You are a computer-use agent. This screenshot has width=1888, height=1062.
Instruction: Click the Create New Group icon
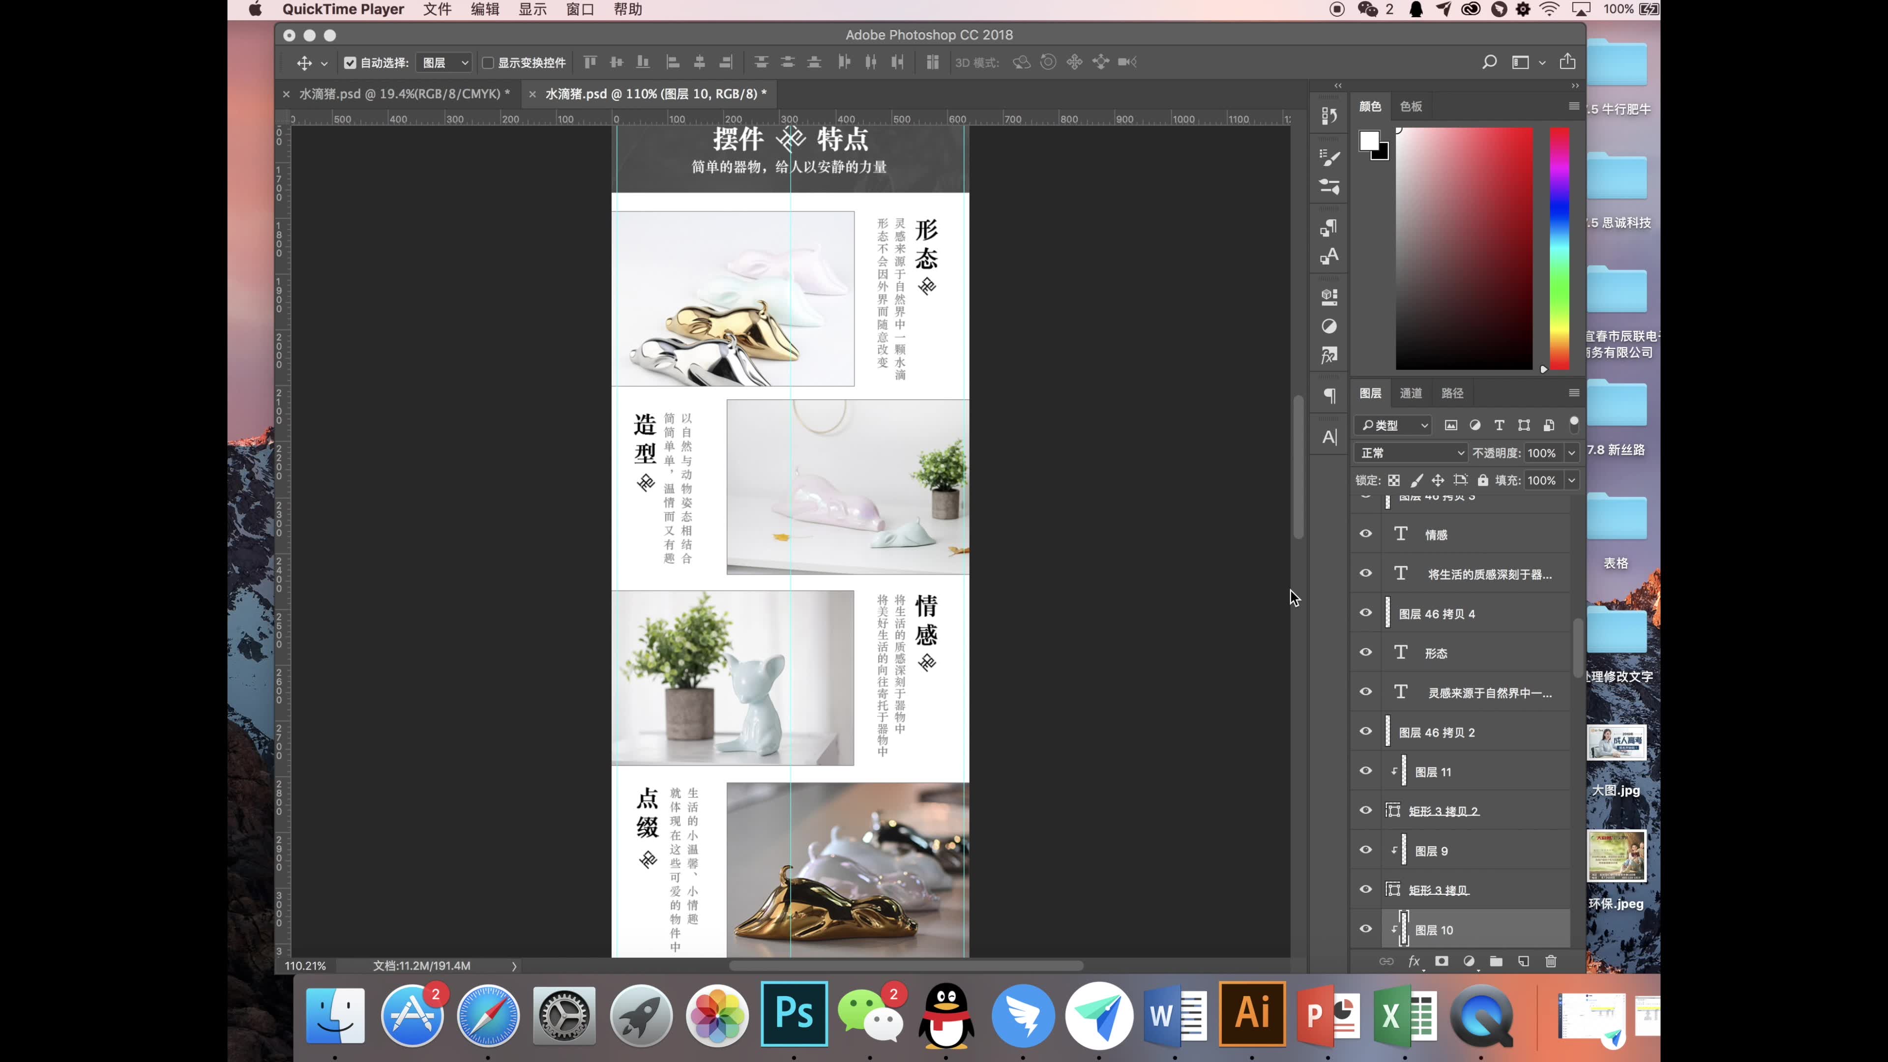coord(1497,961)
